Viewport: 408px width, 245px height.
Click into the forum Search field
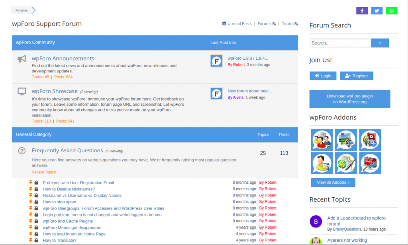click(x=340, y=43)
